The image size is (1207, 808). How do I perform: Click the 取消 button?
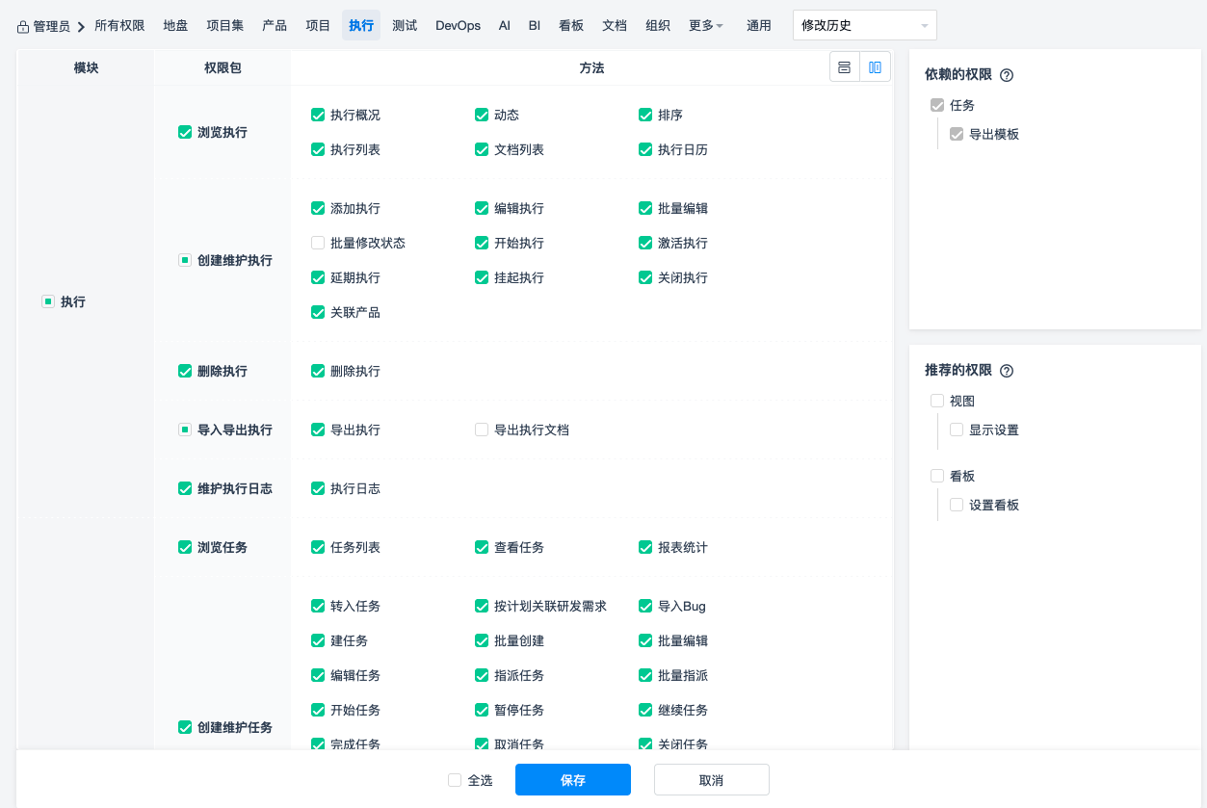coord(711,779)
